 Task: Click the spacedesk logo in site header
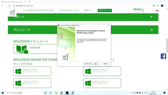click(x=12, y=13)
